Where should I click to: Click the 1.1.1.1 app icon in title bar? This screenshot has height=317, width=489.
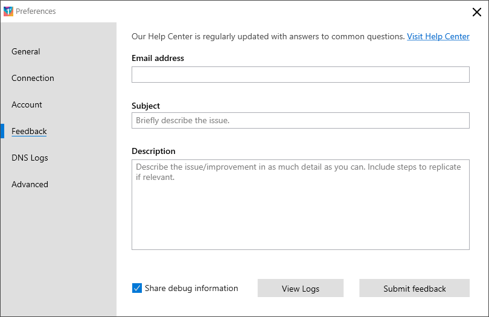tap(8, 11)
